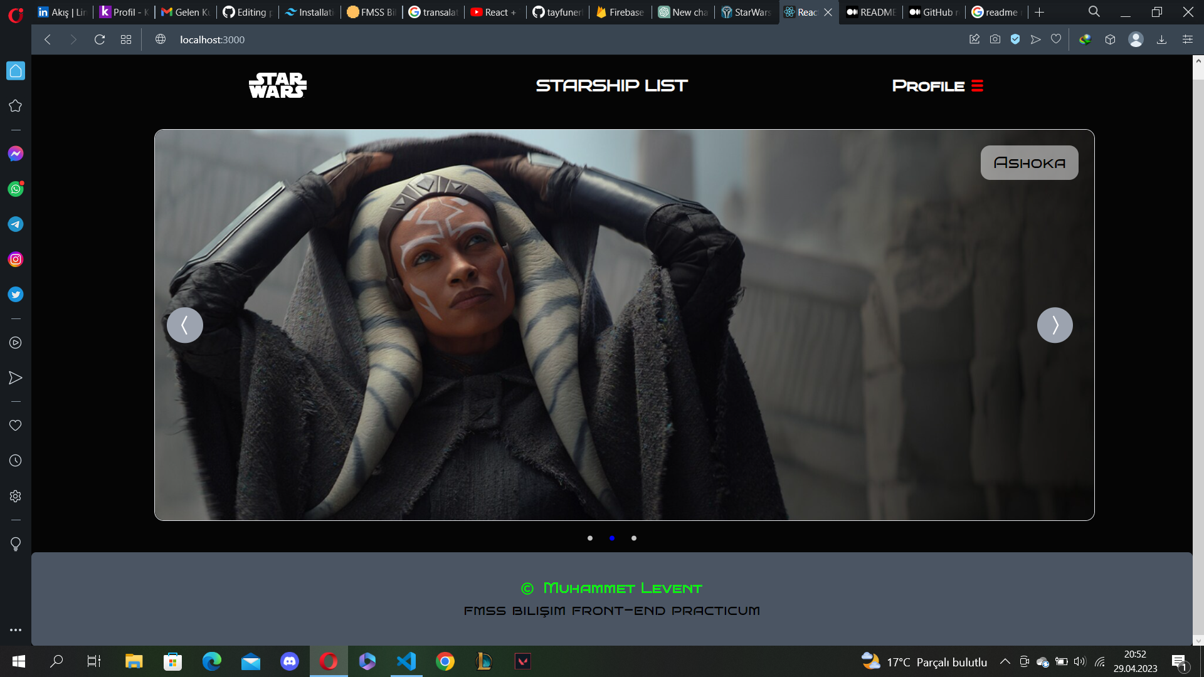Open Visual Studio Code from taskbar
Screen dimensions: 1204x677
coord(406,661)
